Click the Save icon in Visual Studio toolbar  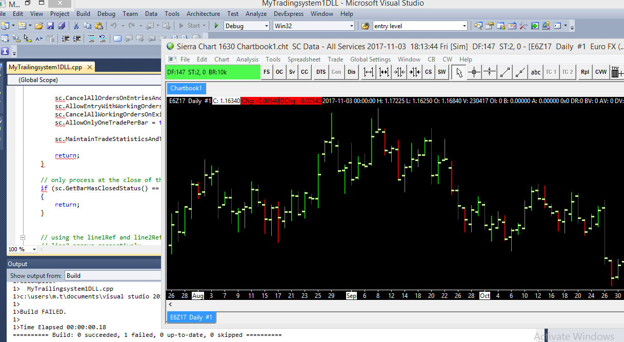tap(50, 26)
